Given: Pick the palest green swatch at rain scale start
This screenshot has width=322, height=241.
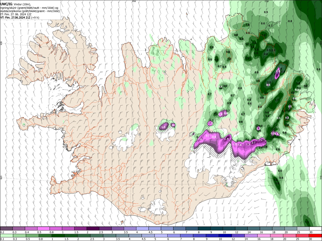Looking at the screenshot, I should click(x=6, y=235).
